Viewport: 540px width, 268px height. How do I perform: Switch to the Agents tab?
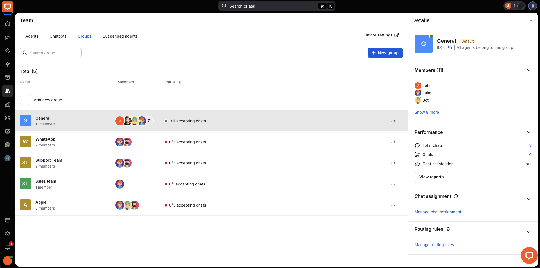tap(32, 36)
